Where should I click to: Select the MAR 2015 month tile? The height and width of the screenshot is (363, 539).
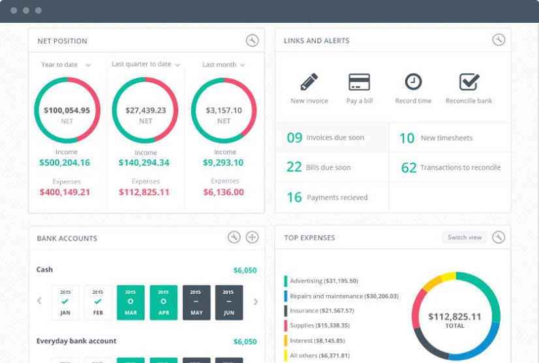click(x=131, y=302)
